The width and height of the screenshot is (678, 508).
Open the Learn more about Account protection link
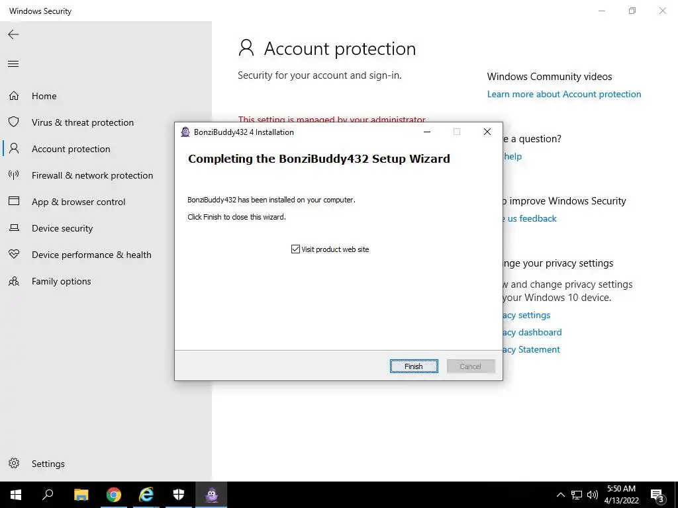coord(564,94)
